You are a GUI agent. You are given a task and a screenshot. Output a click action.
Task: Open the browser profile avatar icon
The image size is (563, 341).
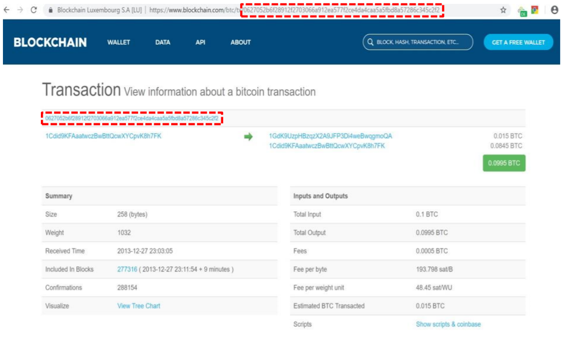[554, 10]
